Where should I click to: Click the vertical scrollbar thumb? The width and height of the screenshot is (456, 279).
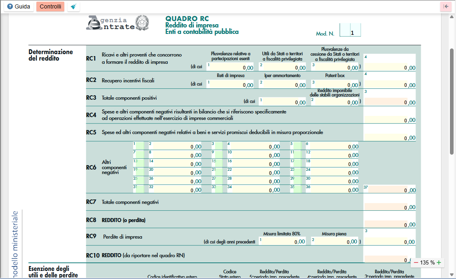[452, 102]
